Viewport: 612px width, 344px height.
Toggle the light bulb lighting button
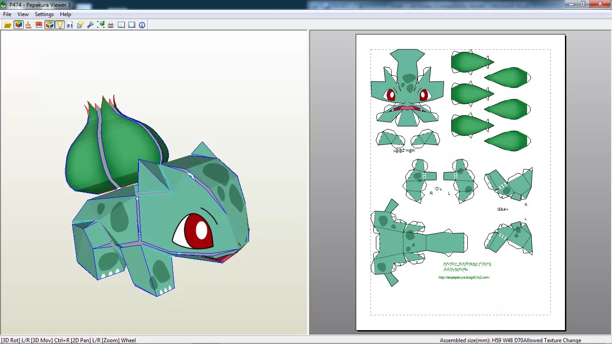[60, 25]
